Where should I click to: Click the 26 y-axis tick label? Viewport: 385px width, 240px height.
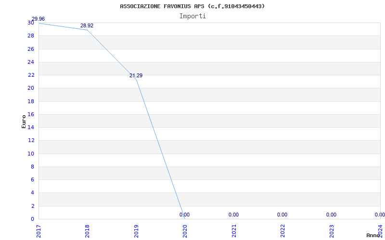[x=31, y=49]
